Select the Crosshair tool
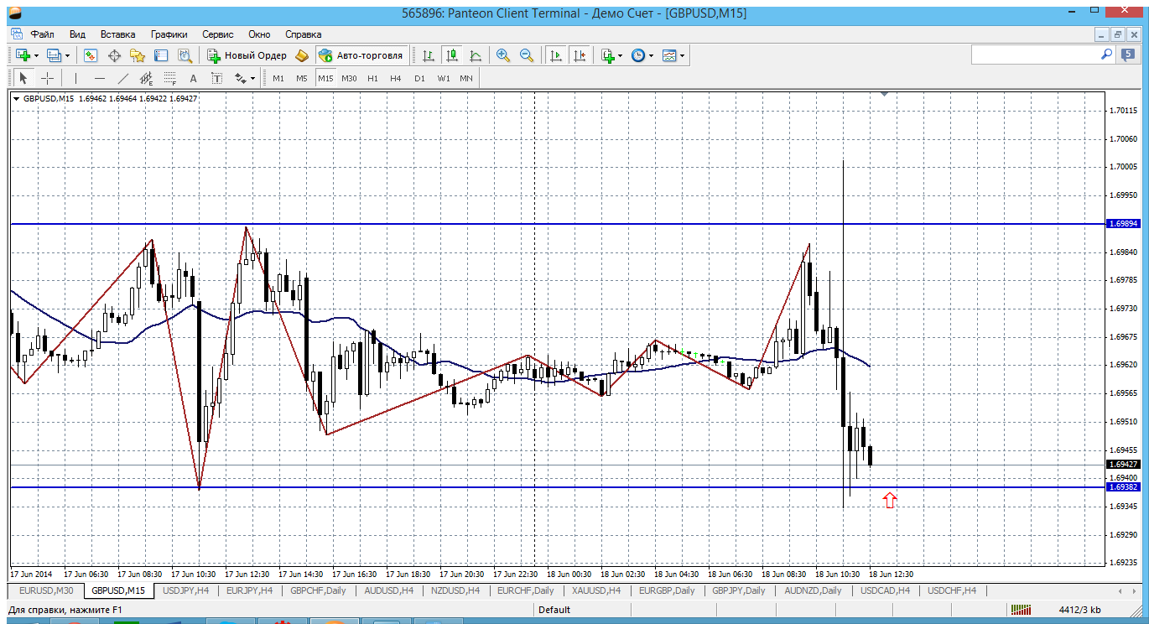The height and width of the screenshot is (624, 1149). (x=48, y=78)
